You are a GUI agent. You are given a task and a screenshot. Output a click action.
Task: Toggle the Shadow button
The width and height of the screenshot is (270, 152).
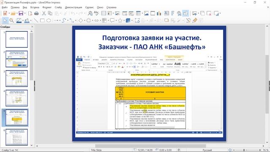166,21
